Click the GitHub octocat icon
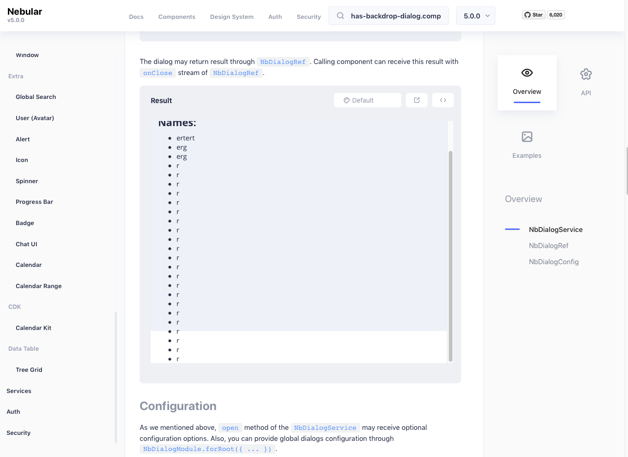 pos(527,14)
